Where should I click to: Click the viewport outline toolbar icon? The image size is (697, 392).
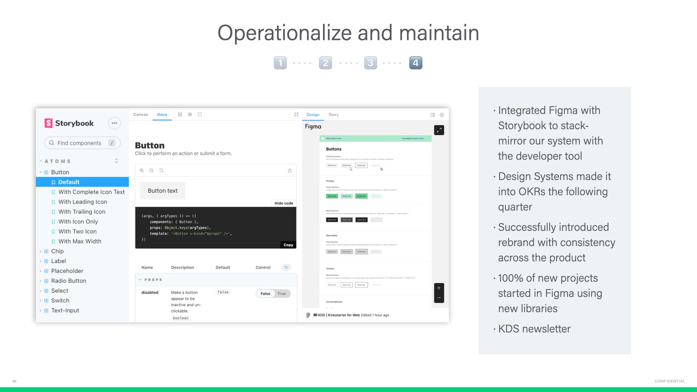200,114
